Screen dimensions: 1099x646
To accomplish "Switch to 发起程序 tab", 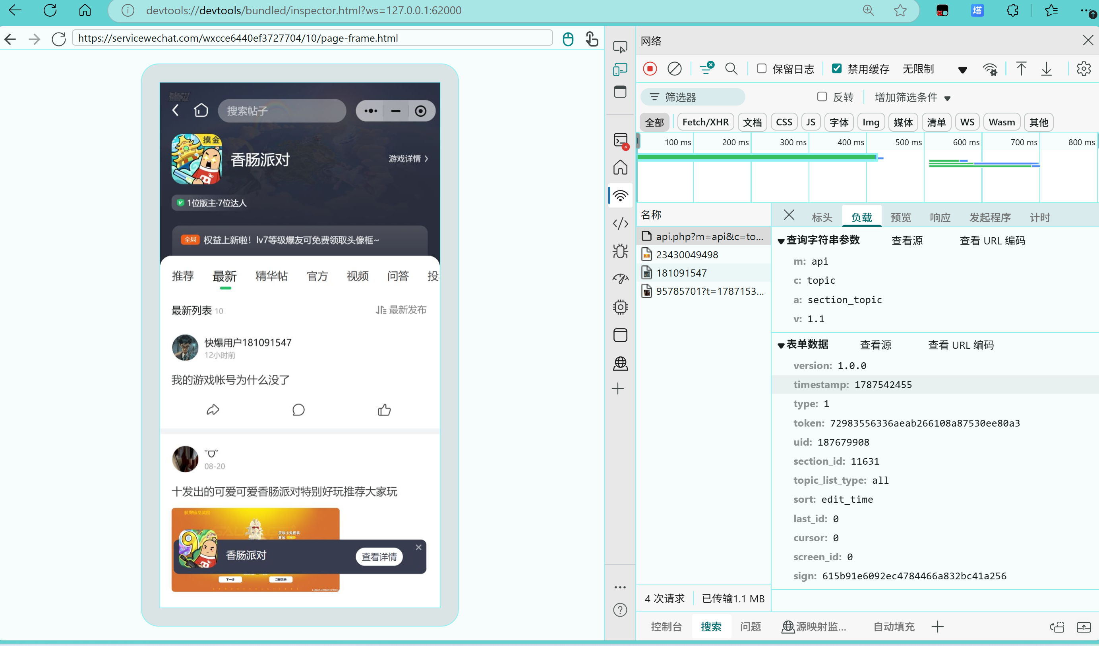I will [x=990, y=217].
